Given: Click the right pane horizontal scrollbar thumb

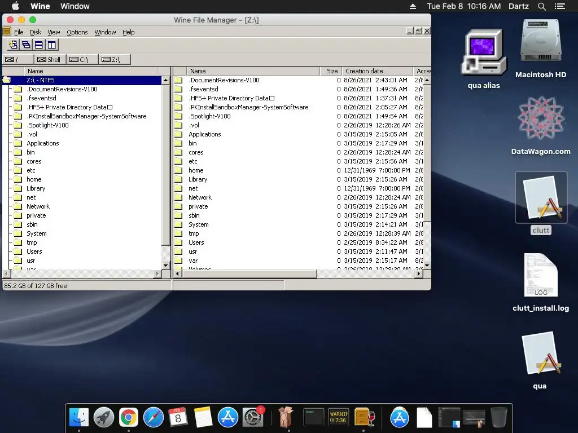Looking at the screenshot, I should pyautogui.click(x=249, y=273).
